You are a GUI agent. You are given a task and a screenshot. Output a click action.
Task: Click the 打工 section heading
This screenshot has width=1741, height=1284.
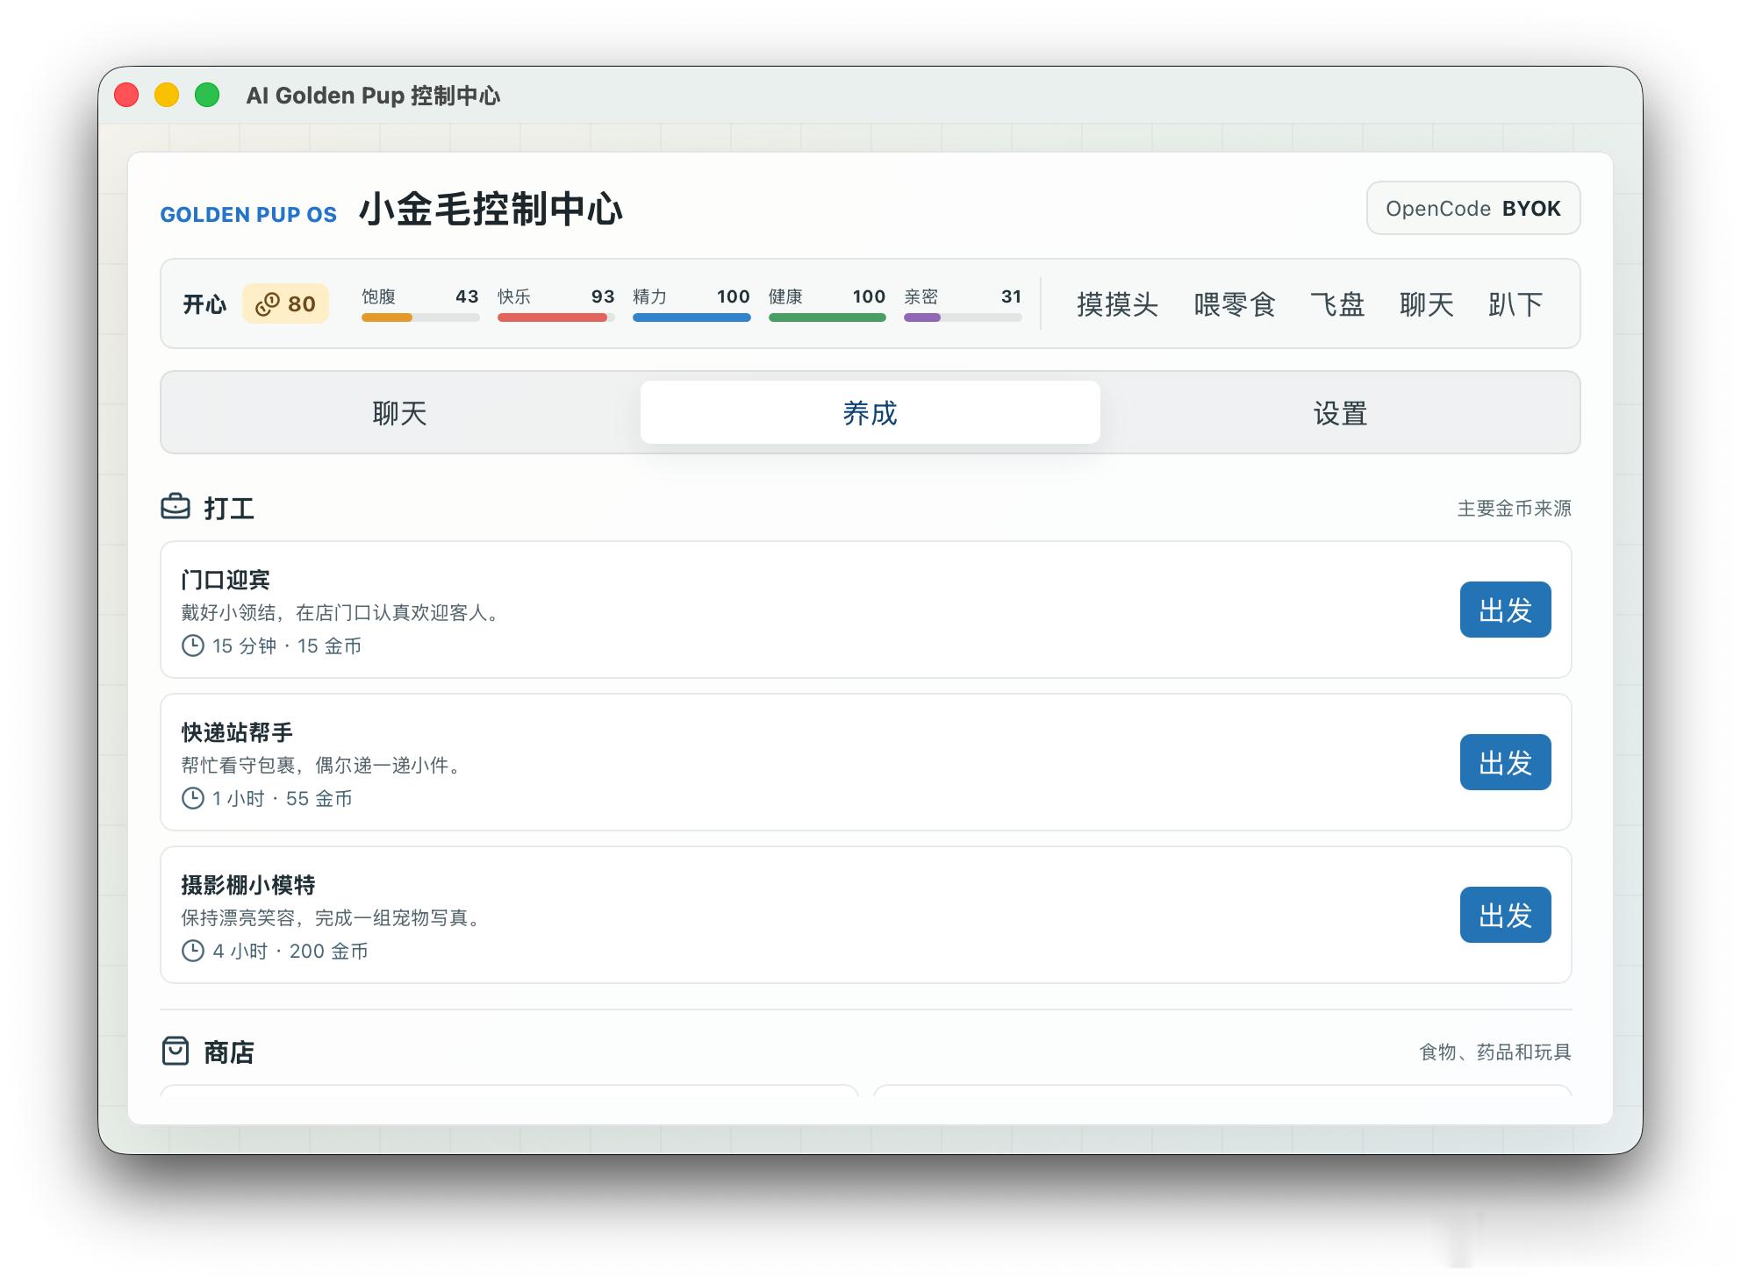point(229,508)
